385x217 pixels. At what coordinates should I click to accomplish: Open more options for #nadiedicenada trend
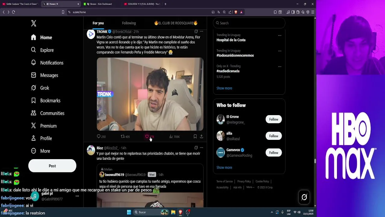click(x=280, y=67)
